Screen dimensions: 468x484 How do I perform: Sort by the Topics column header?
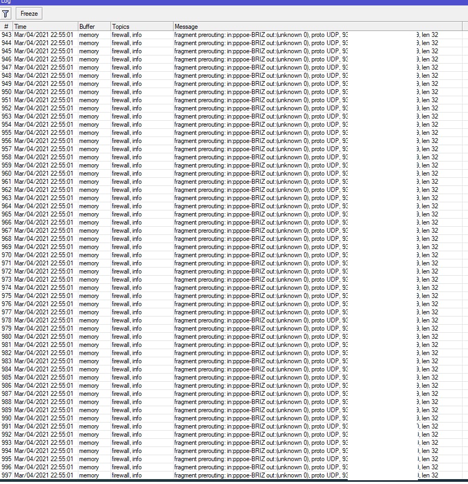pyautogui.click(x=142, y=27)
